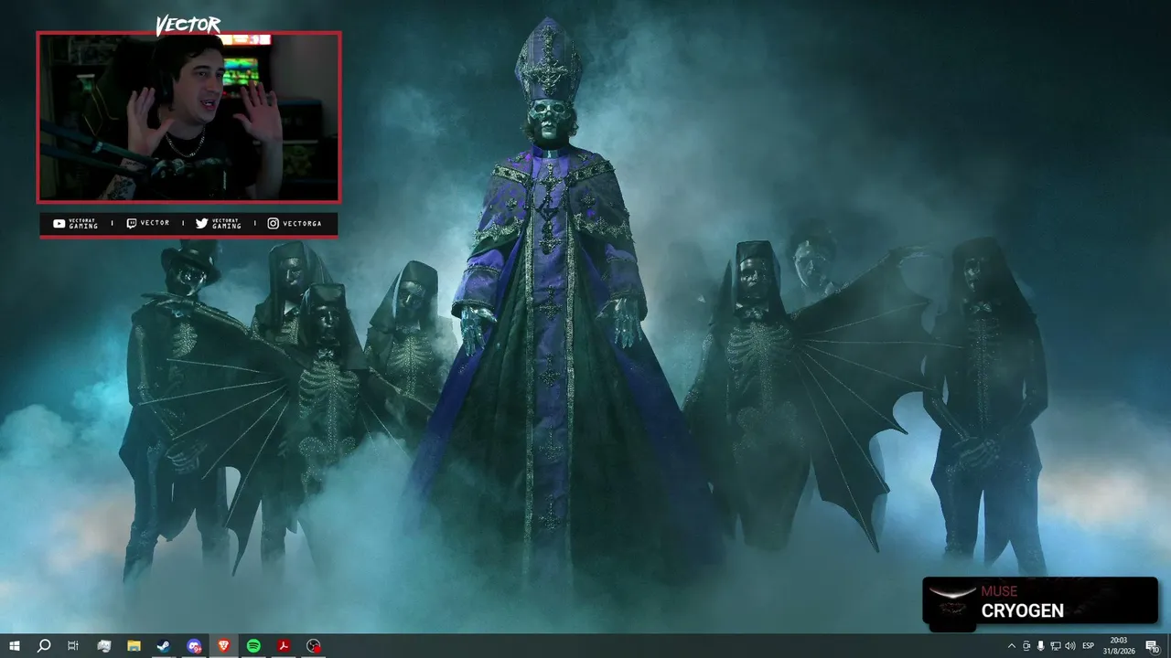Image resolution: width=1171 pixels, height=658 pixels.
Task: Open network settings from the tray icon
Action: (1055, 646)
